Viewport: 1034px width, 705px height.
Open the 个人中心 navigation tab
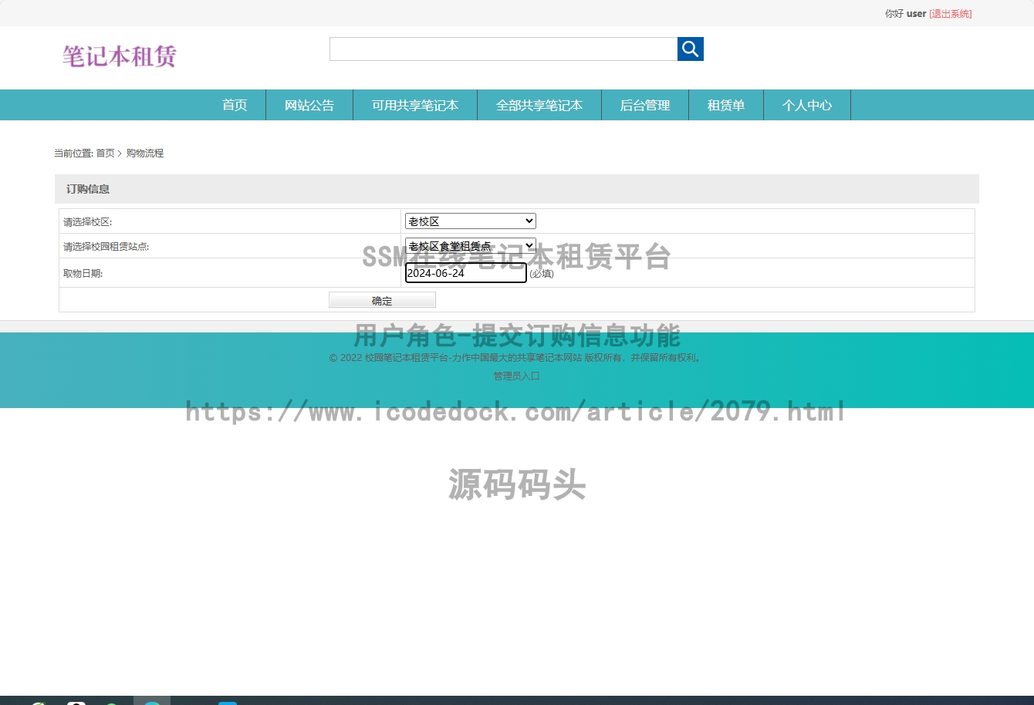807,105
